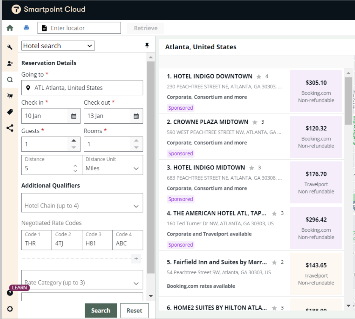355x319 pixels.
Task: Pin the hotel search panel
Action: pyautogui.click(x=147, y=46)
